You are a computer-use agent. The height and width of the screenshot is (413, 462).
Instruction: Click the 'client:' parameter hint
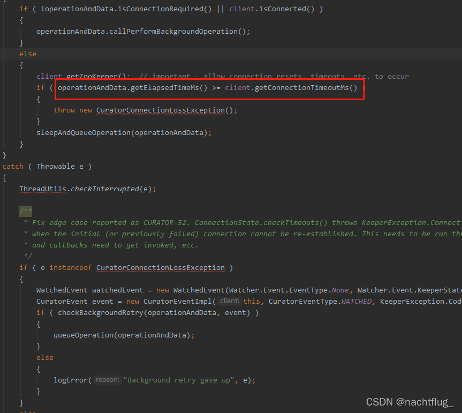[230, 301]
